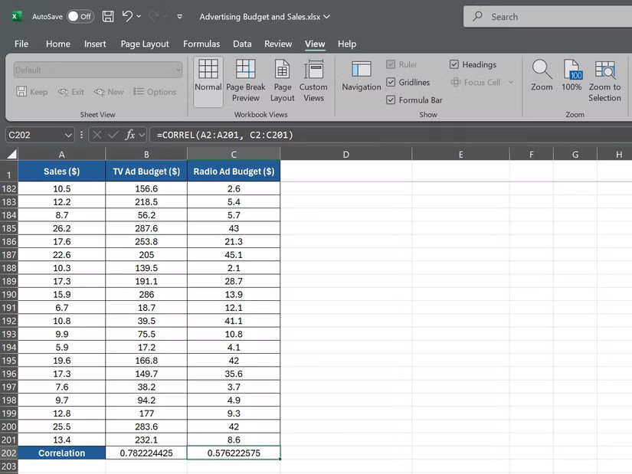Switch to Normal workbook view
This screenshot has width=632, height=474.
point(208,80)
